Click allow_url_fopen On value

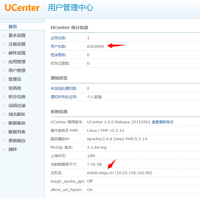coord(90,190)
